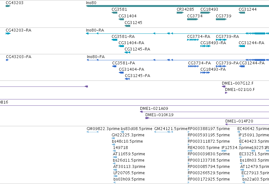Click the 149718 EST label
The height and width of the screenshot is (184, 269).
[x=120, y=148]
